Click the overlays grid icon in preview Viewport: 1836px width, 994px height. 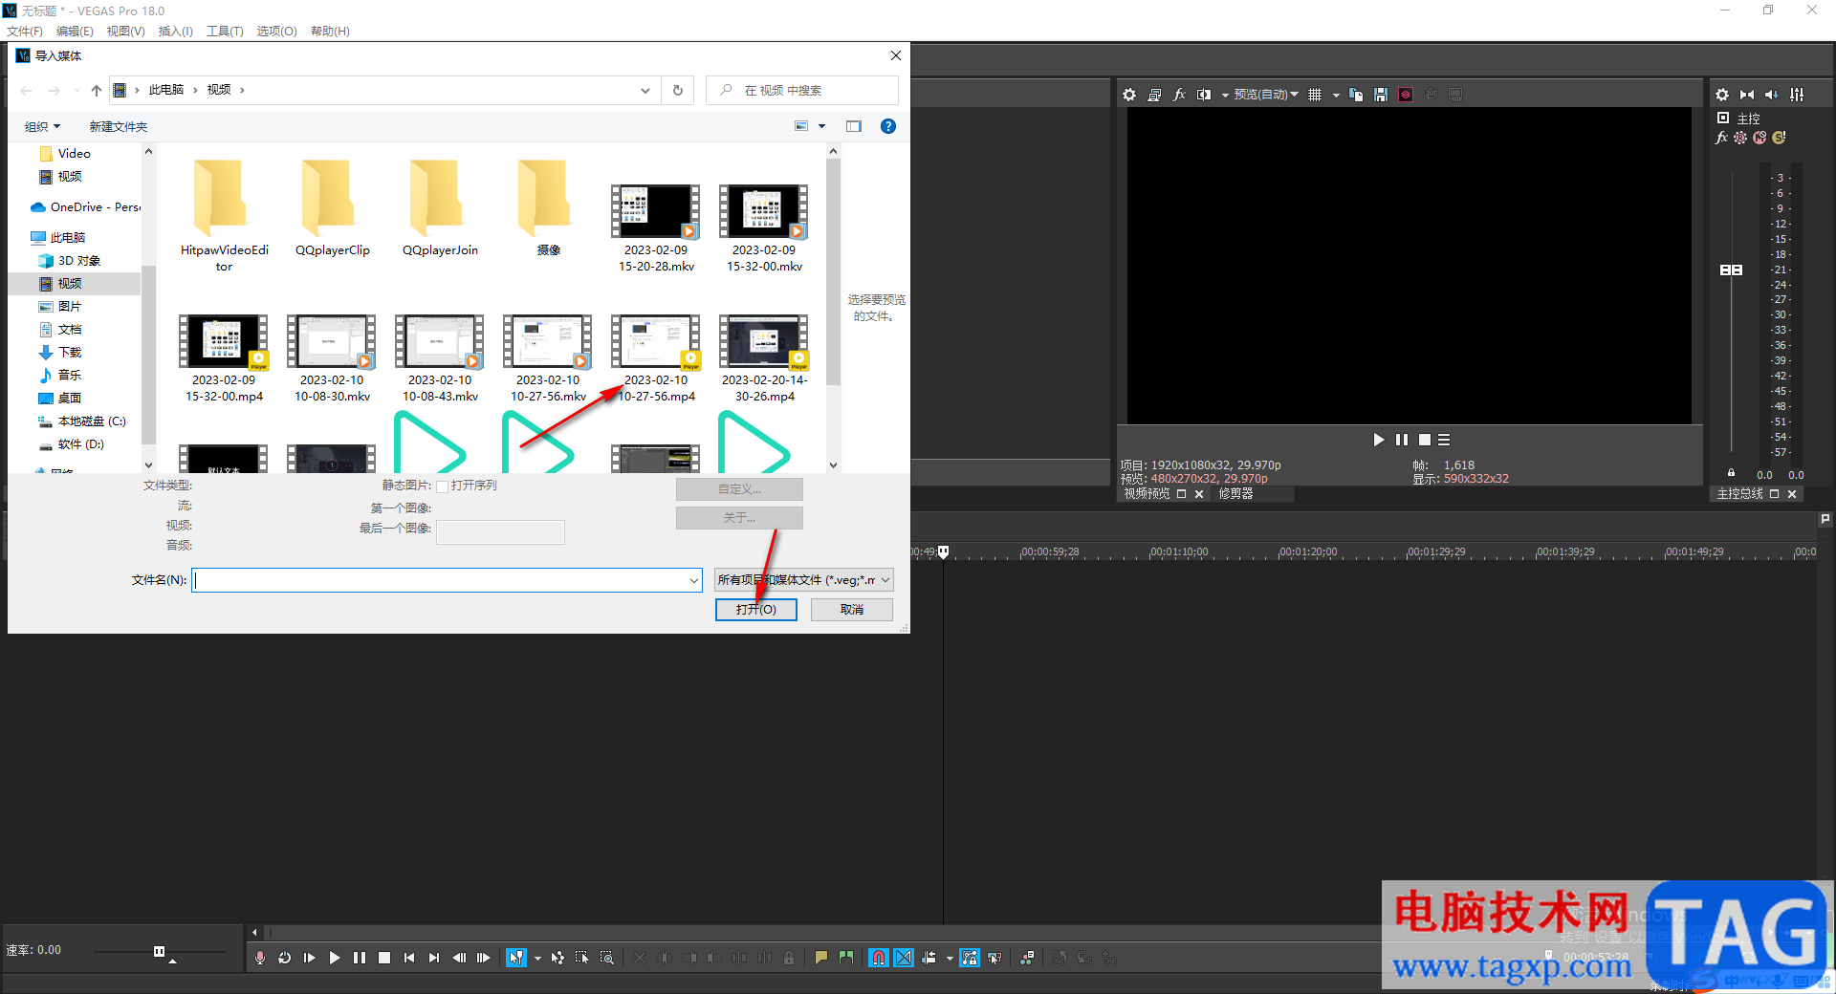tap(1315, 95)
